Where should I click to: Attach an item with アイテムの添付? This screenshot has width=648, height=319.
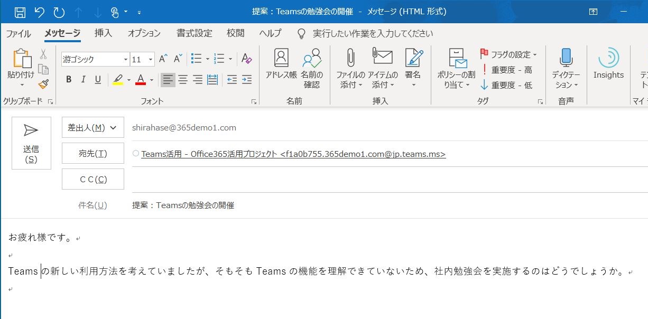point(383,68)
